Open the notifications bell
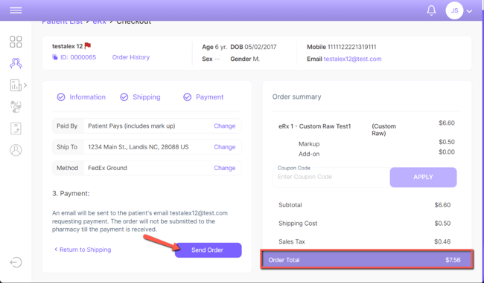Image resolution: width=484 pixels, height=283 pixels. pos(431,10)
